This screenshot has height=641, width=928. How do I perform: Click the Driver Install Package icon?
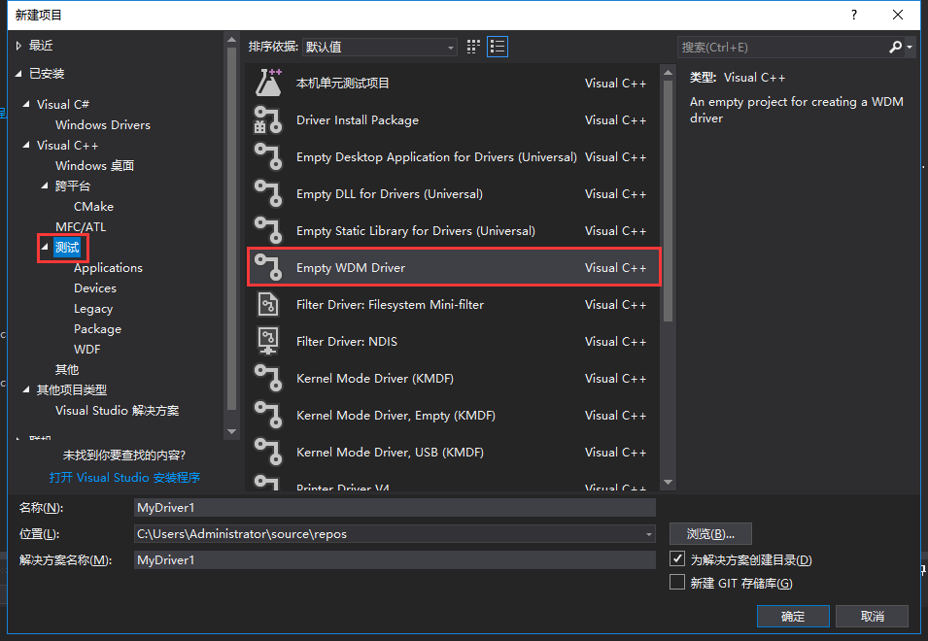[x=268, y=120]
